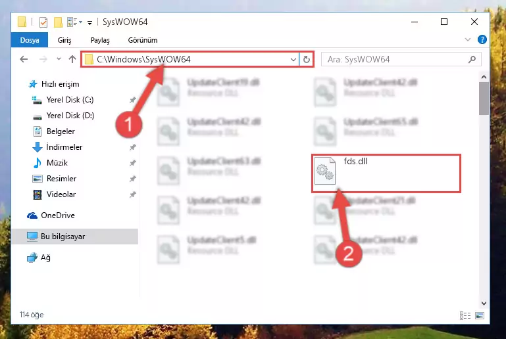This screenshot has height=339, width=506.
Task: Click the pin icon beside Müzik
Action: coord(132,164)
